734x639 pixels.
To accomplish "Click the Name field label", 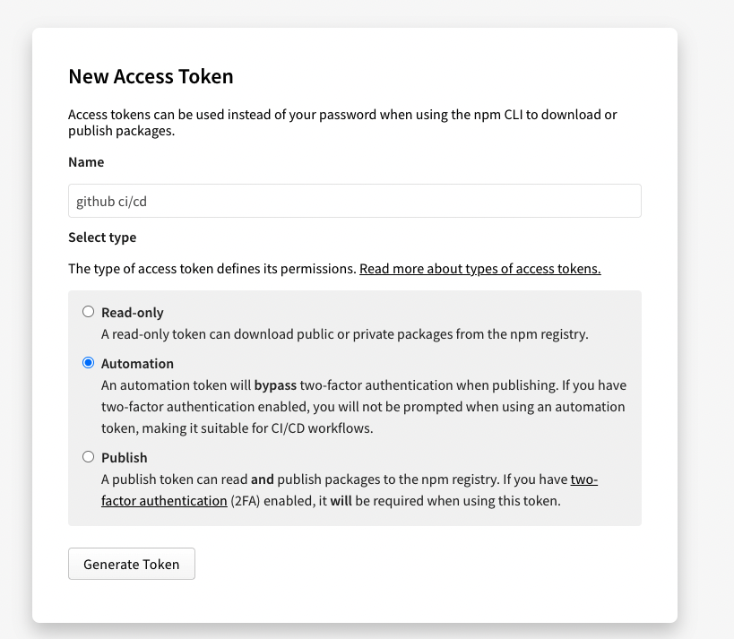I will click(x=86, y=162).
